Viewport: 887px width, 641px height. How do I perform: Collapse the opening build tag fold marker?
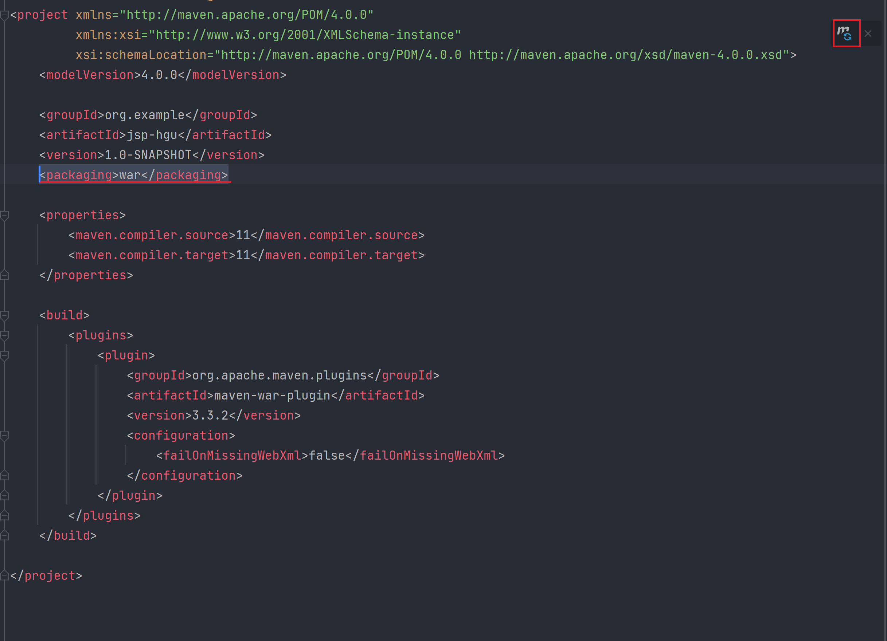point(4,316)
